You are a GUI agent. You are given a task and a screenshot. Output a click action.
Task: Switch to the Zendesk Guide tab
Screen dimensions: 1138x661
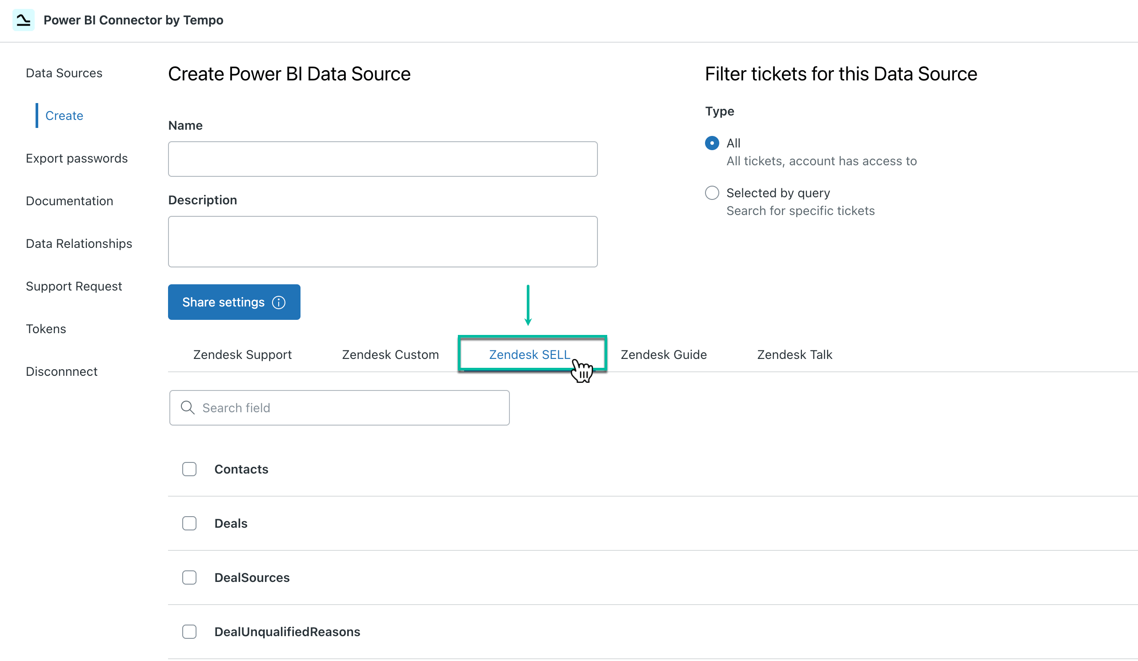click(x=663, y=354)
